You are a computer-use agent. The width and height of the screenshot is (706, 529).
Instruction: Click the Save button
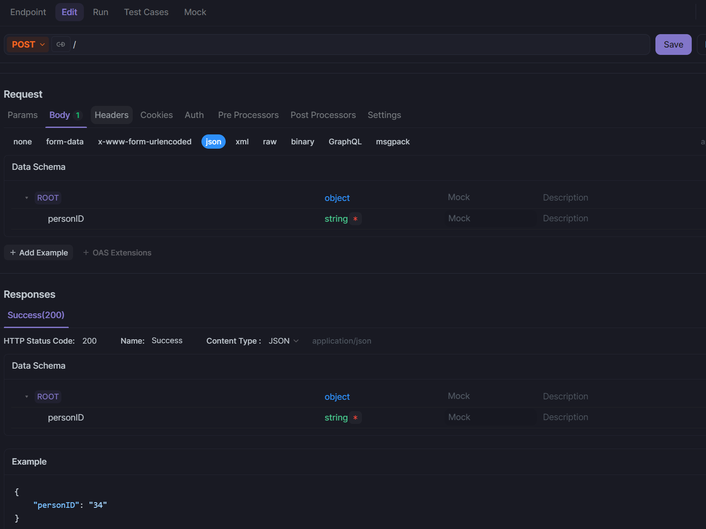pos(673,45)
